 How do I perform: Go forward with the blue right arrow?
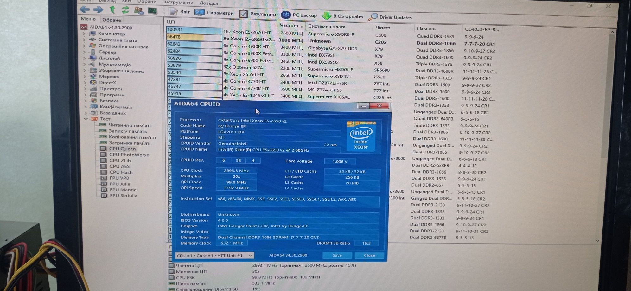click(98, 10)
